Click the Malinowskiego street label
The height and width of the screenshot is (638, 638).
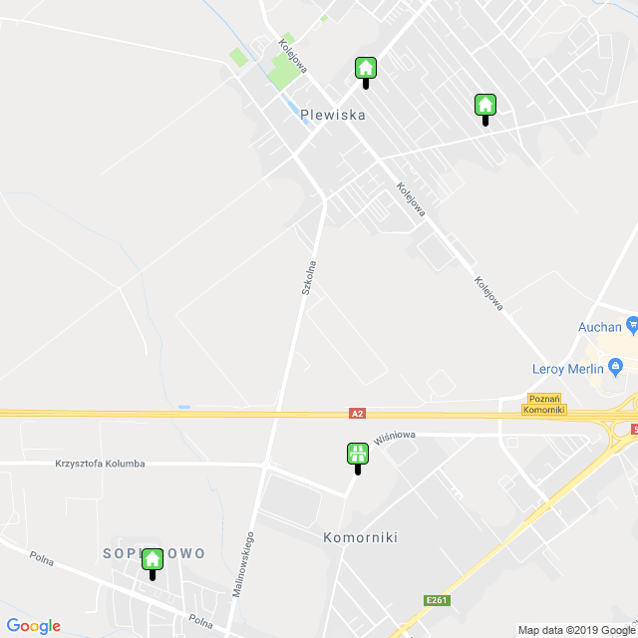[243, 565]
